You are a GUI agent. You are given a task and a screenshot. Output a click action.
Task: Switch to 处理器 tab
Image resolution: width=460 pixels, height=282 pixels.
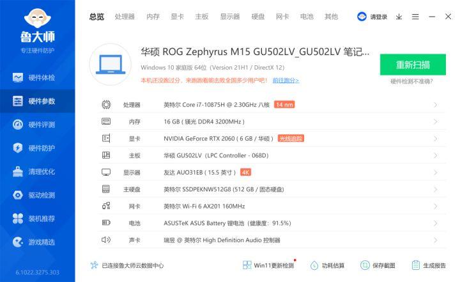coord(125,17)
